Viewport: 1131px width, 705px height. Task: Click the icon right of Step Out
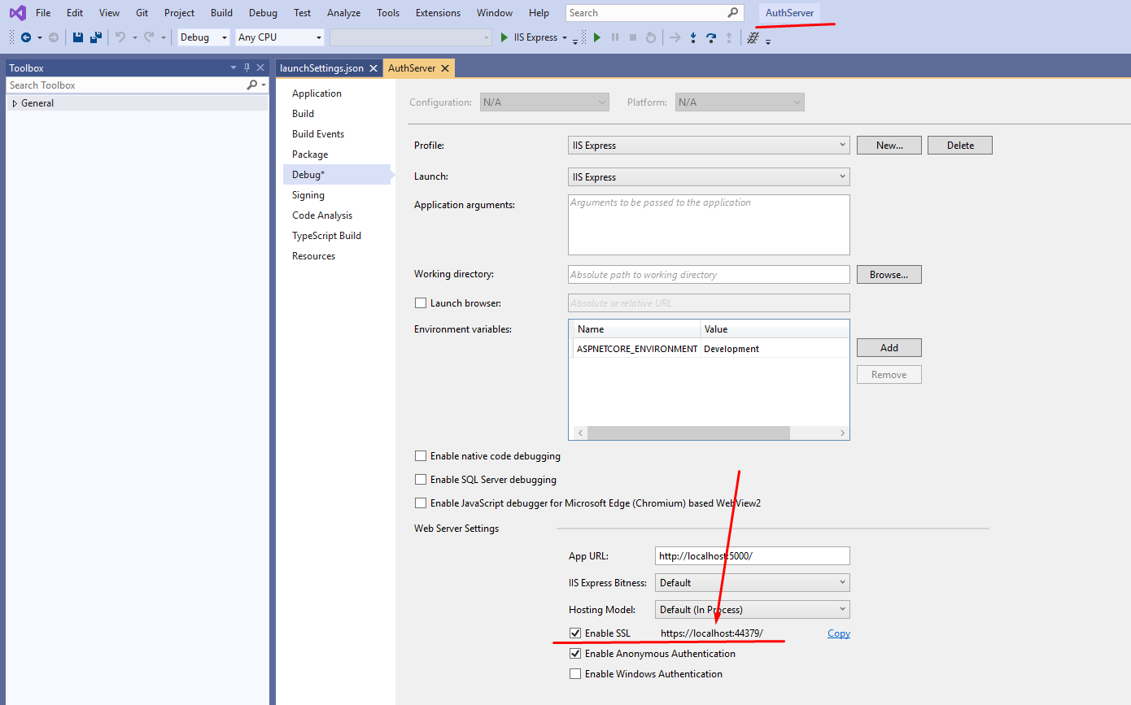(753, 37)
